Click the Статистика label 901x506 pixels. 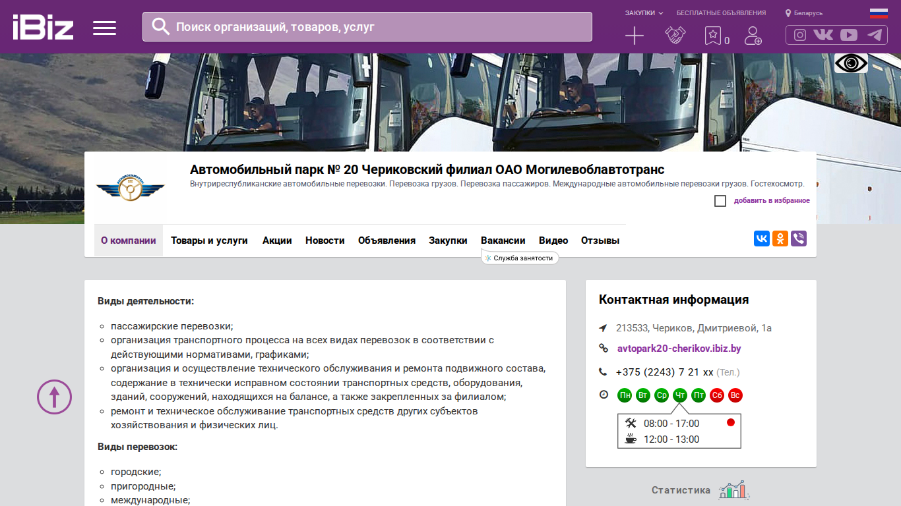tap(681, 490)
